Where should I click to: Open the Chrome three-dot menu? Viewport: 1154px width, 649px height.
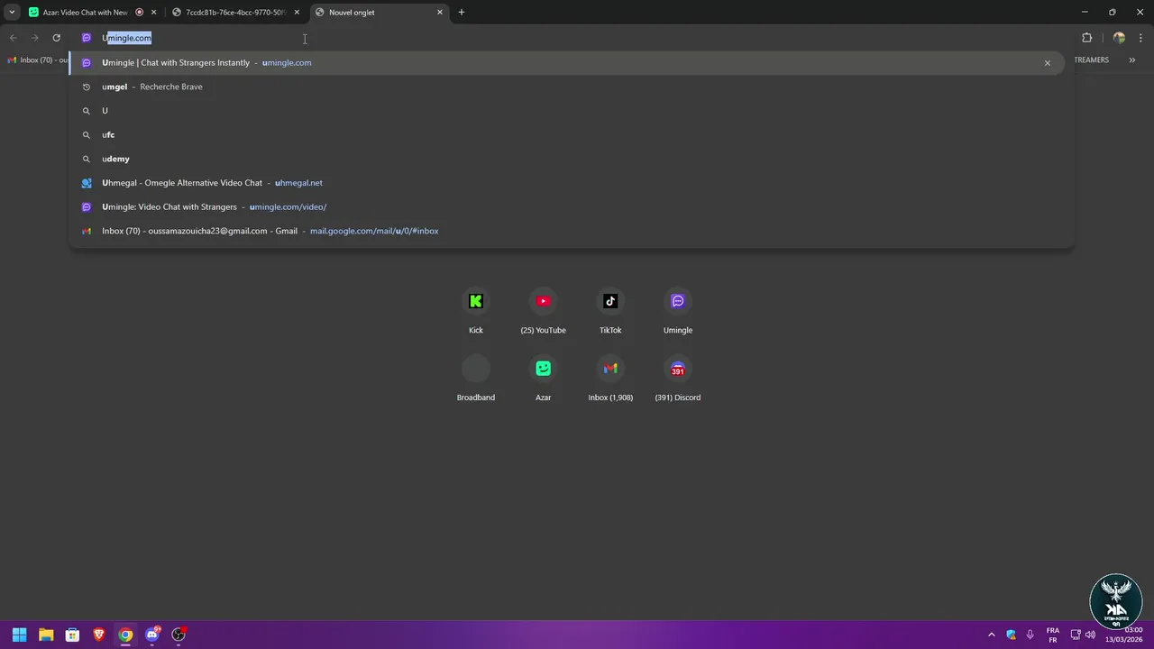1141,38
